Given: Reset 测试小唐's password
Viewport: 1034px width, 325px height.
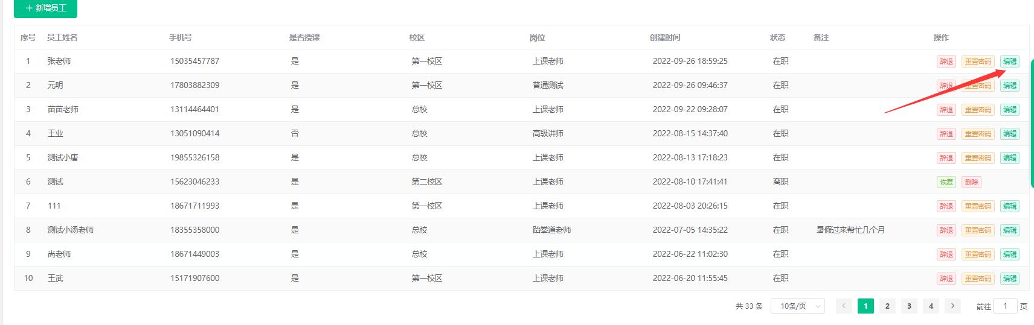Looking at the screenshot, I should point(977,158).
